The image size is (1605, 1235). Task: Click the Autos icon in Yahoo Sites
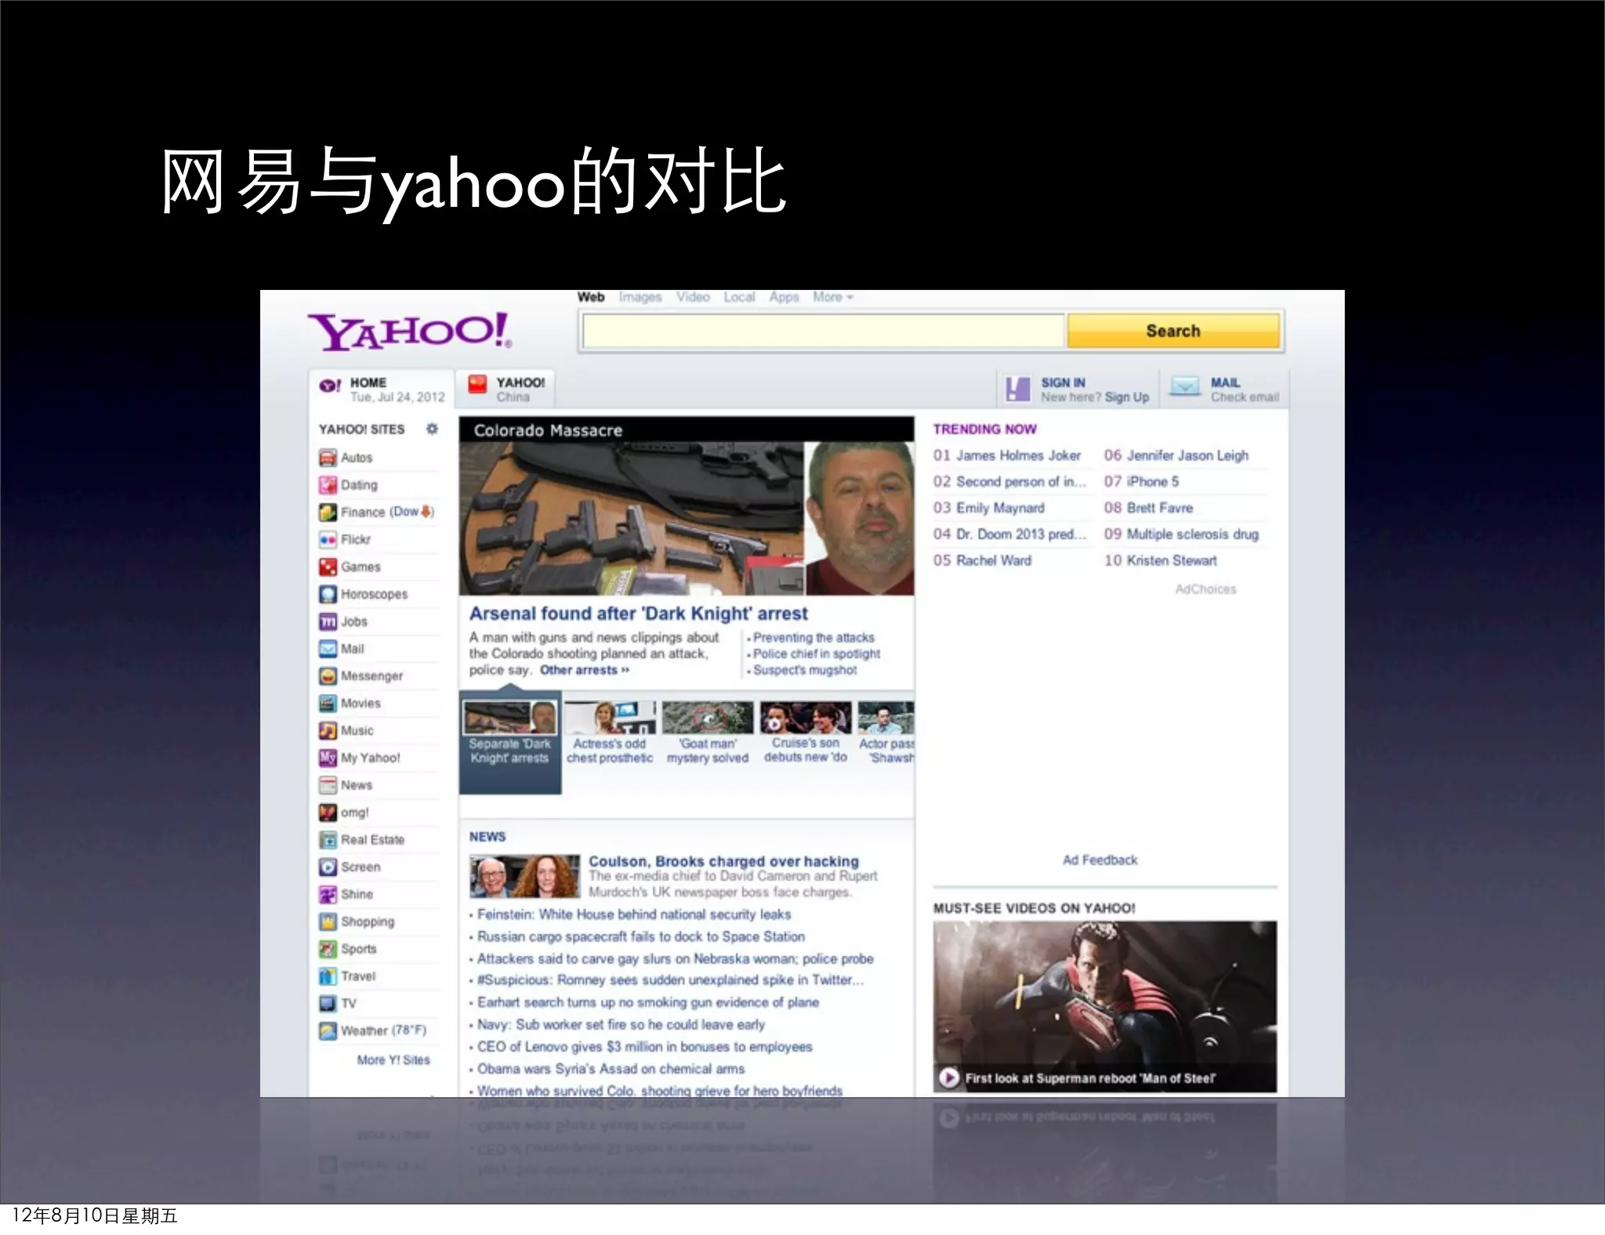pyautogui.click(x=328, y=458)
